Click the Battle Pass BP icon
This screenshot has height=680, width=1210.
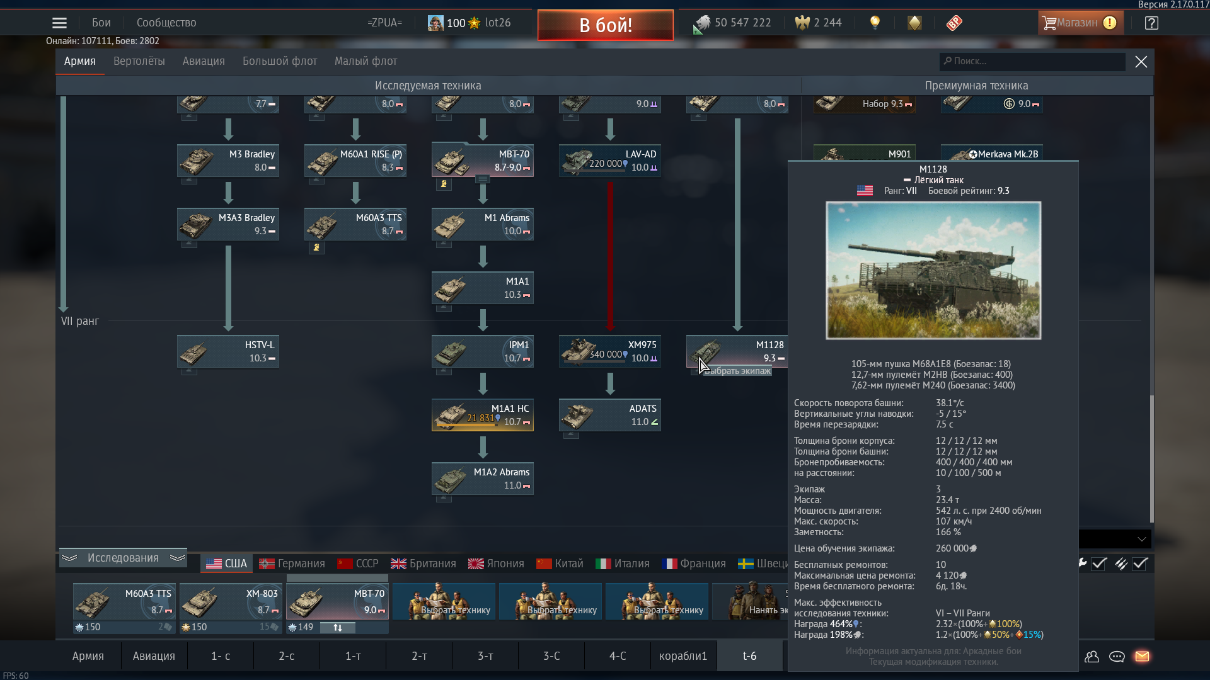pos(954,23)
